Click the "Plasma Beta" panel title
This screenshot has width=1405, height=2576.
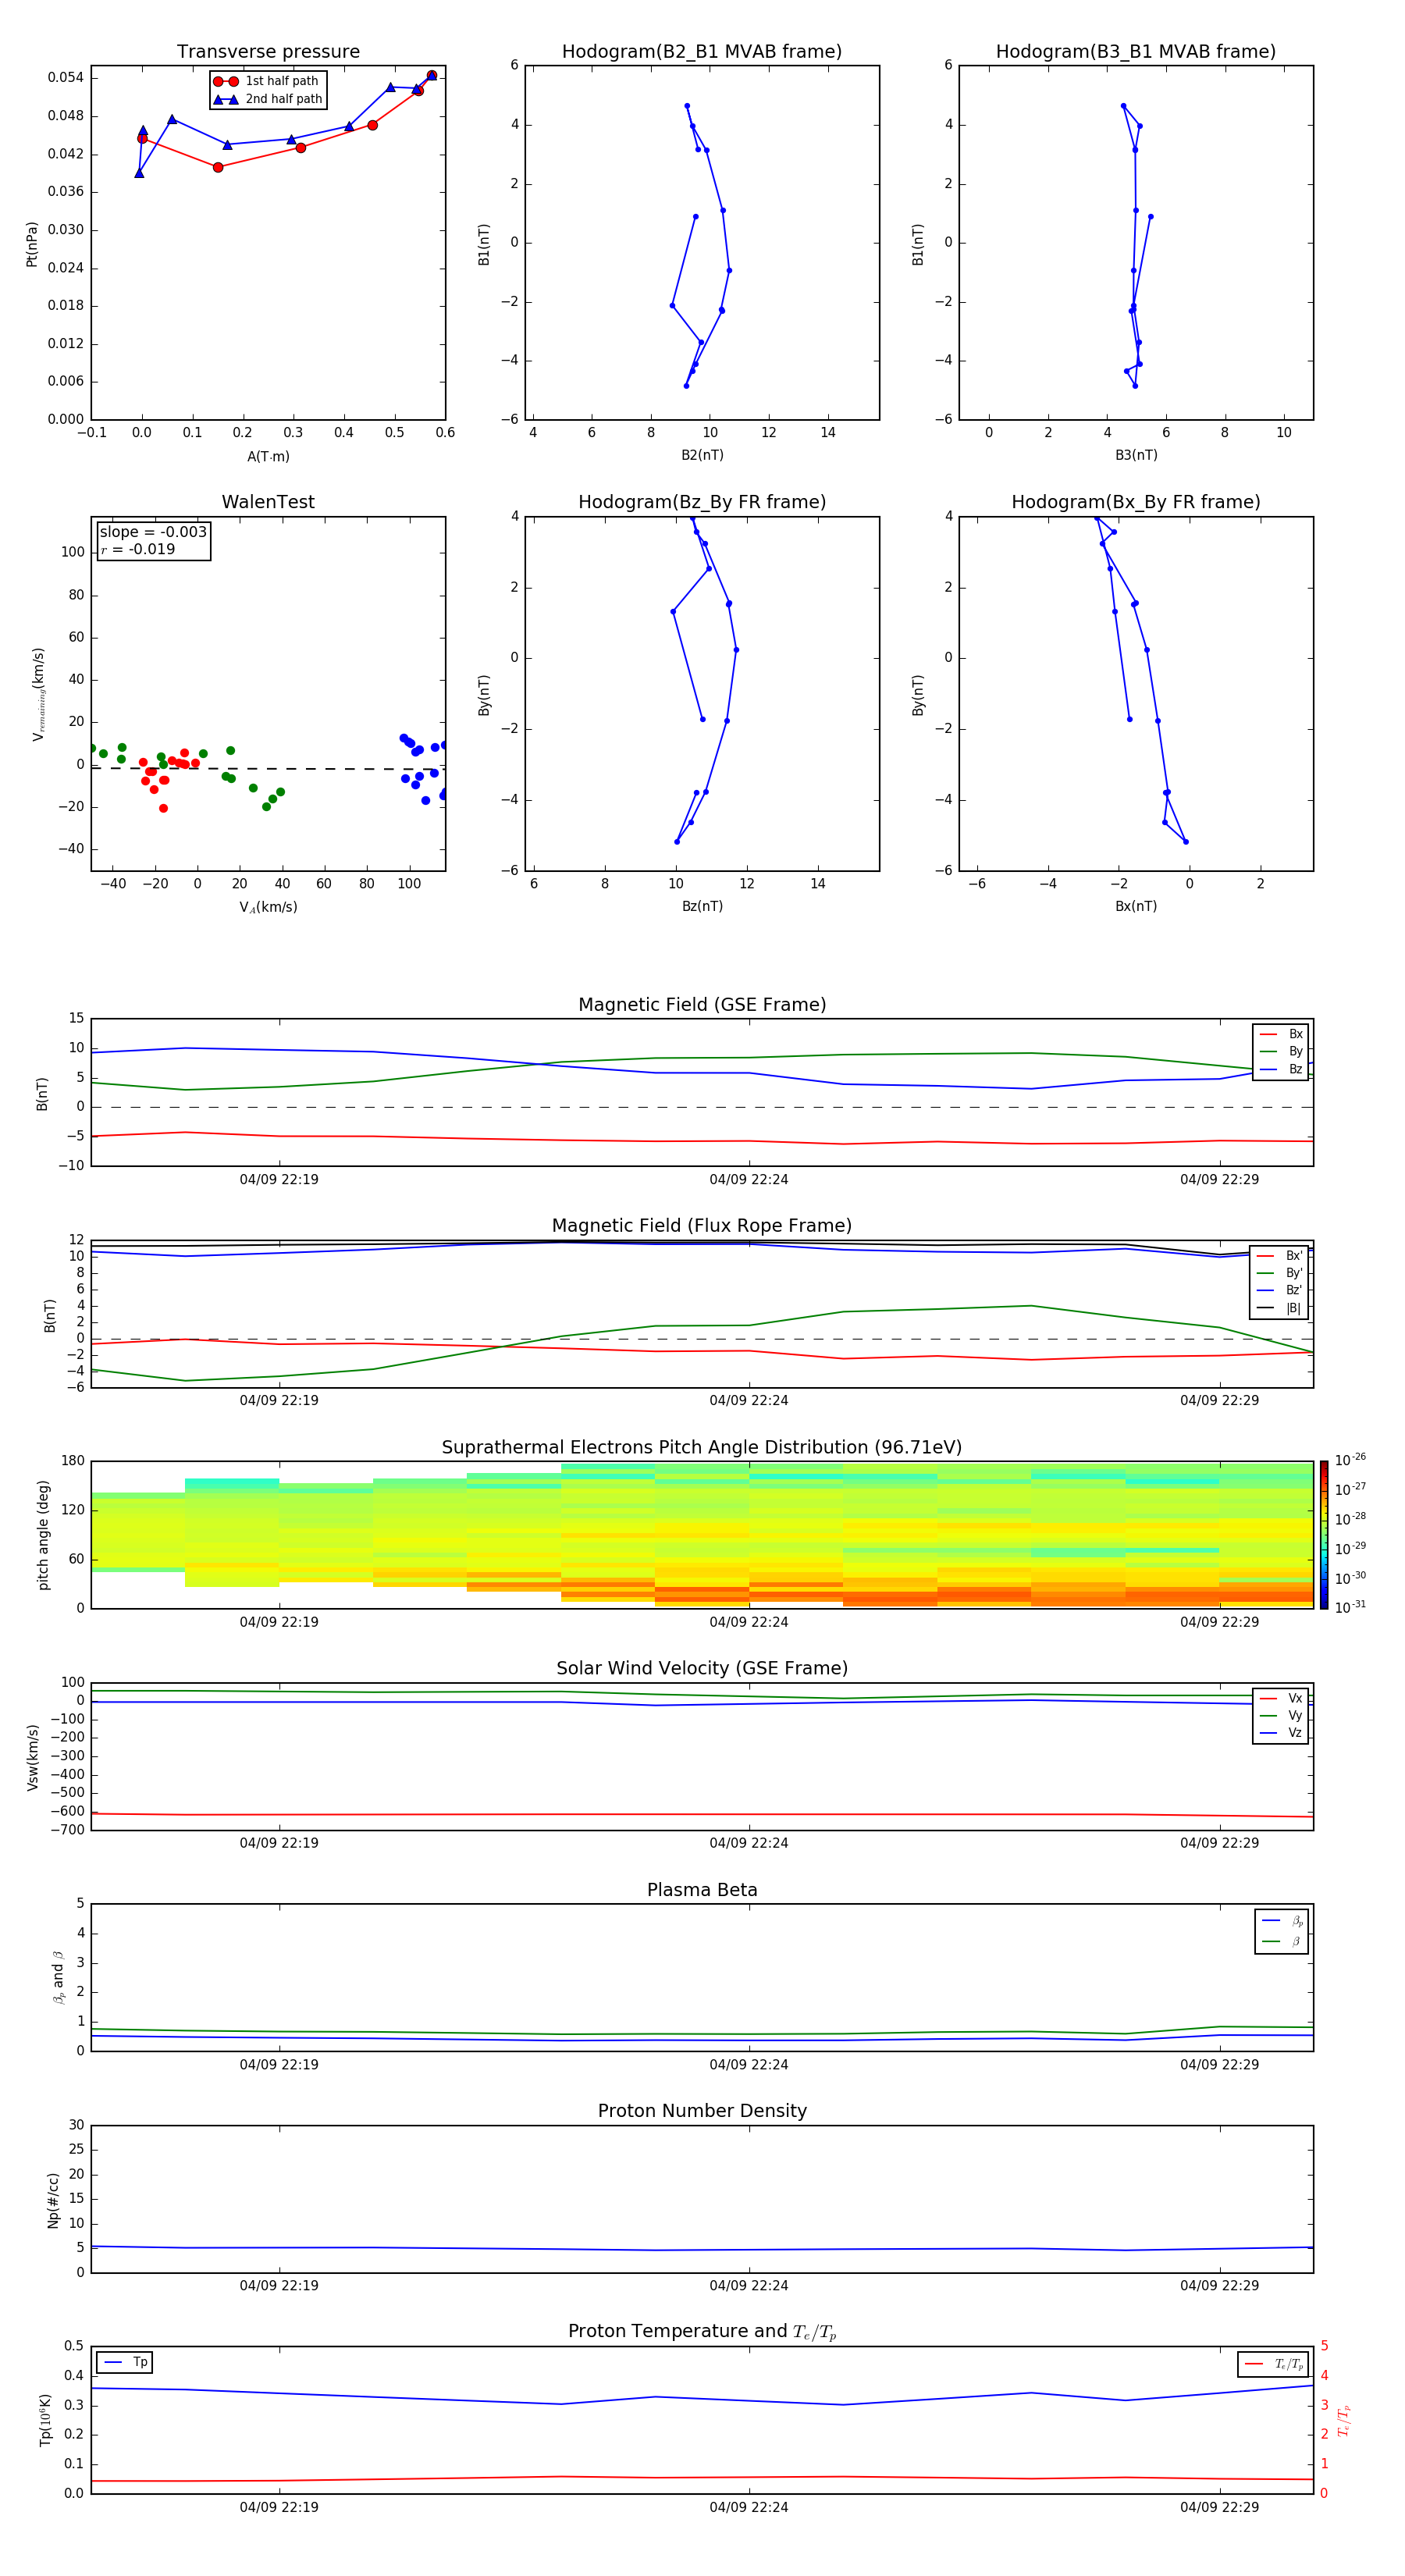click(702, 1891)
